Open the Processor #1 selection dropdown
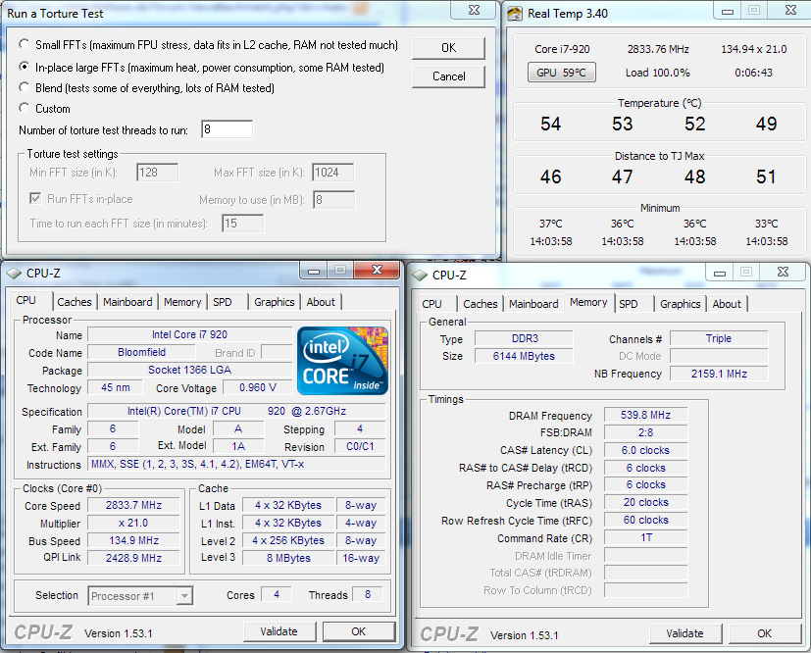Viewport: 811px width, 653px height. [140, 596]
